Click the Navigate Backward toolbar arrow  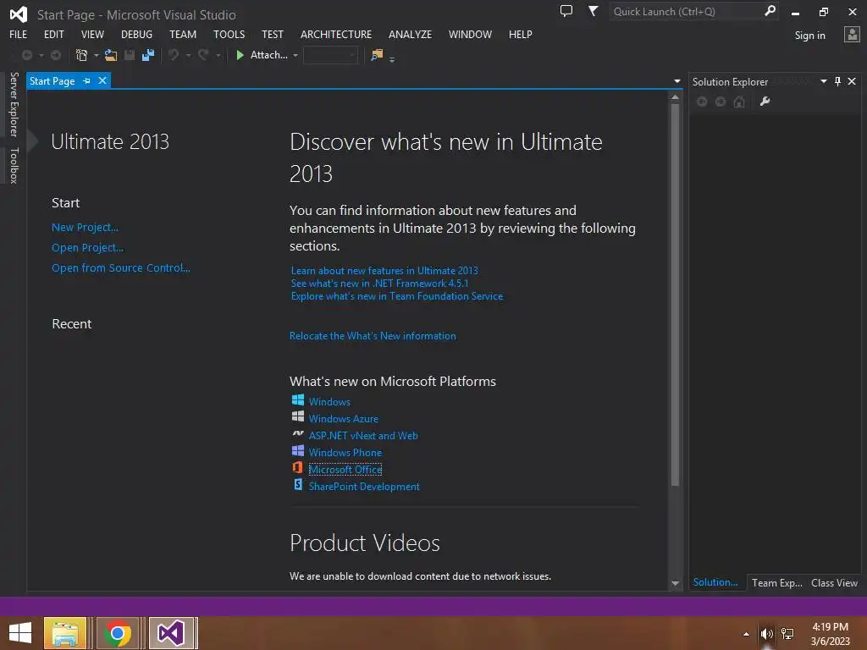pyautogui.click(x=26, y=55)
